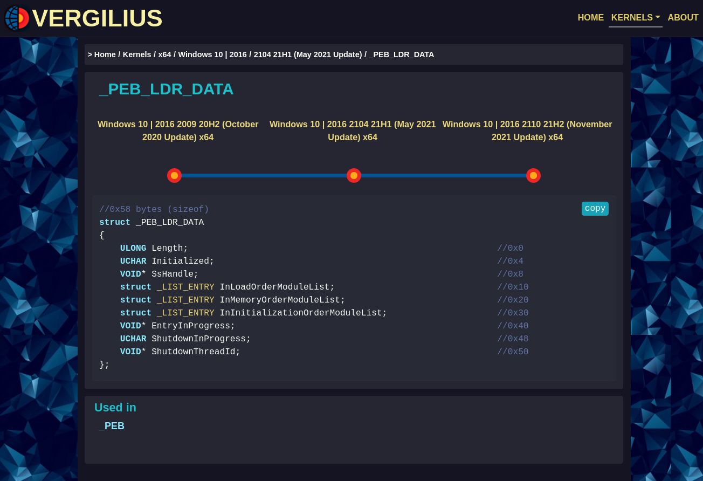Open the HOME nav item

590,18
